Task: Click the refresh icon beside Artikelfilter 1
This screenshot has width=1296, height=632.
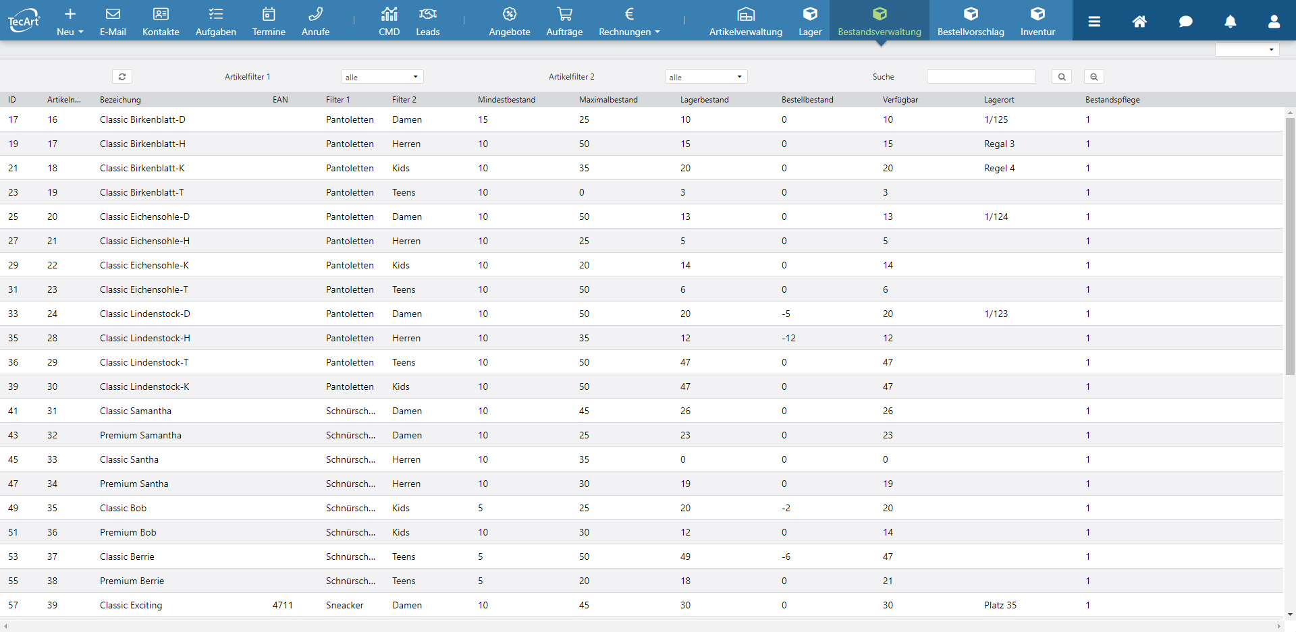Action: (122, 77)
